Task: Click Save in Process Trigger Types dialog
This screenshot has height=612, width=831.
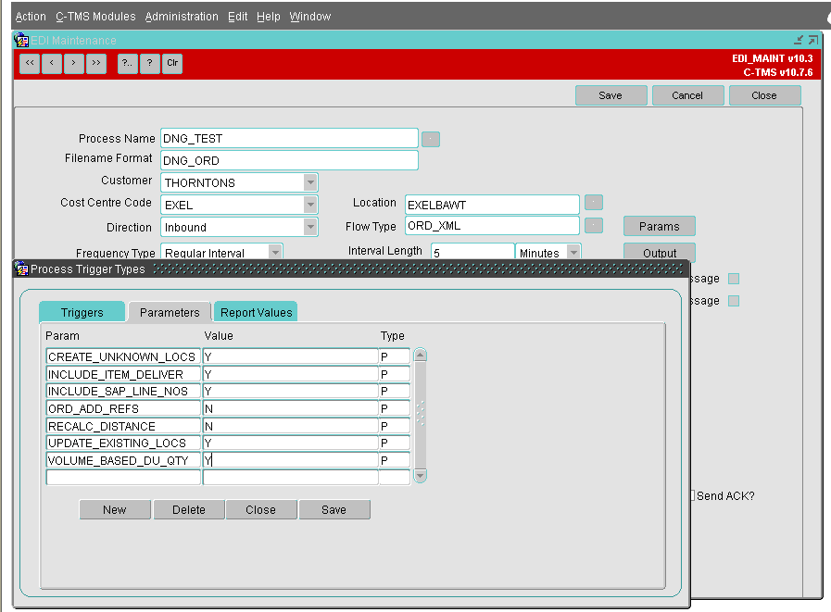Action: [x=334, y=510]
